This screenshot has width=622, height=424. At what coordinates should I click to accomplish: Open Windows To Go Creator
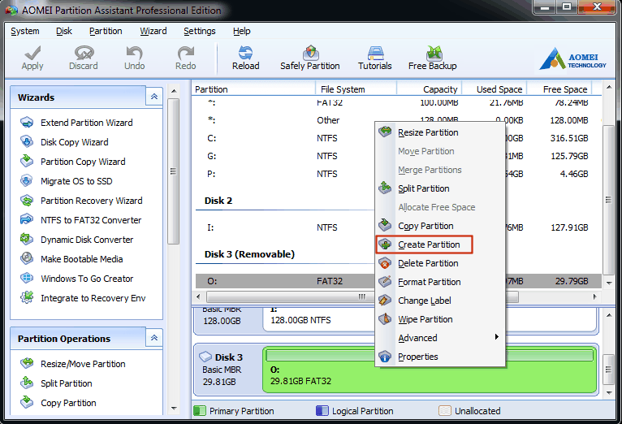(87, 279)
